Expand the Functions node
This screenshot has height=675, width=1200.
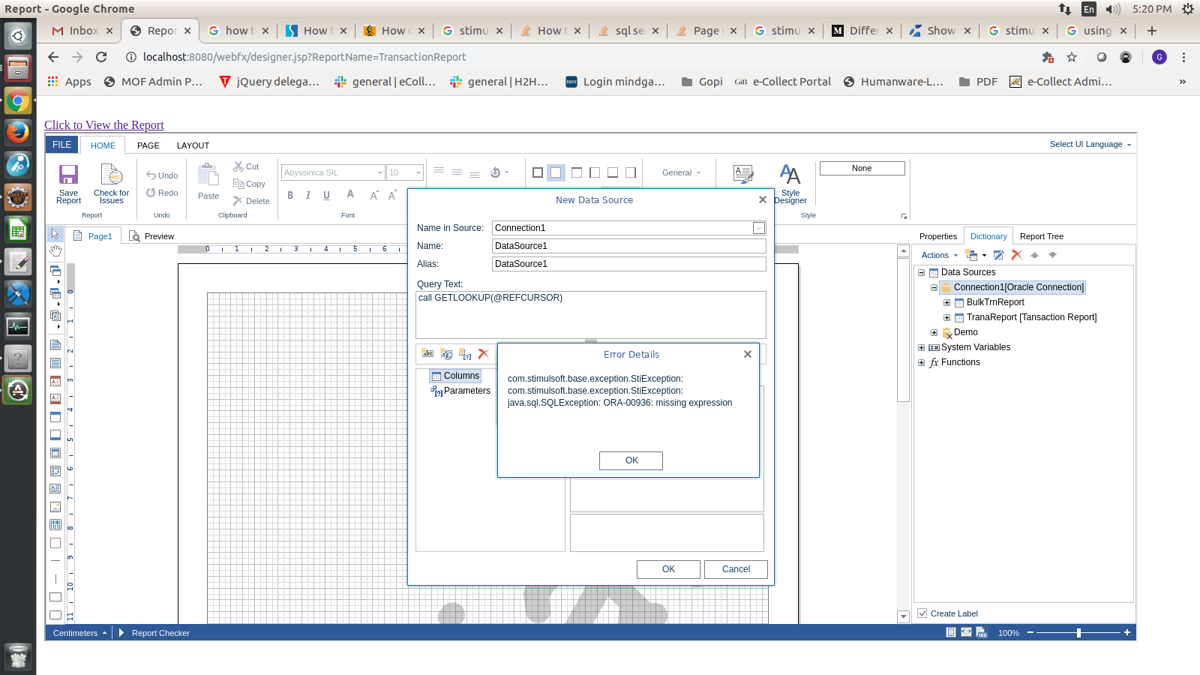(x=921, y=362)
